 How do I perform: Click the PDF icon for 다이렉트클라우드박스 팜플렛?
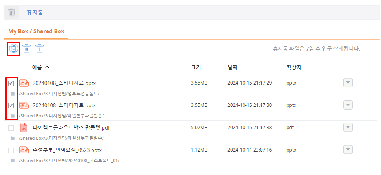point(24,128)
